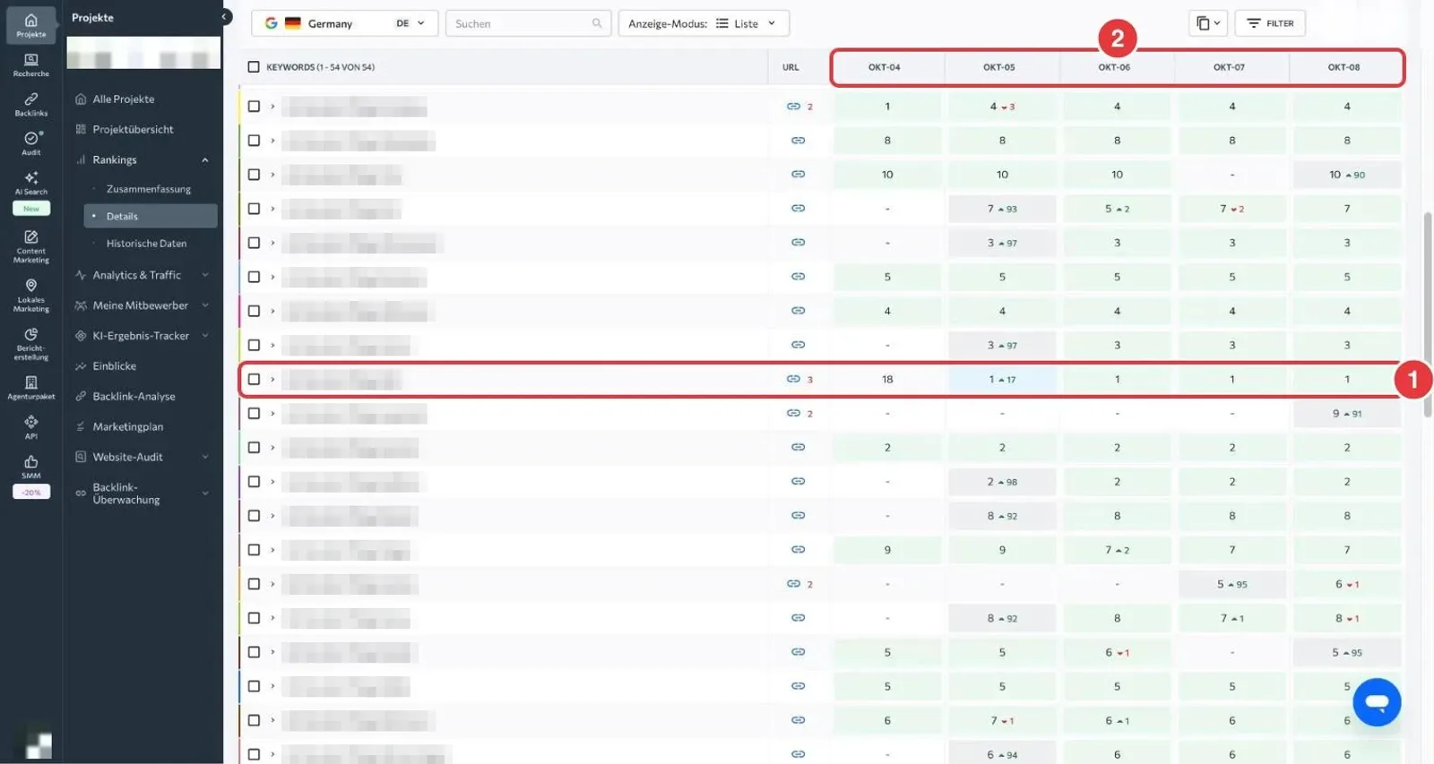Image resolution: width=1434 pixels, height=764 pixels.
Task: Select all keywords via header checkbox
Action: tap(254, 67)
